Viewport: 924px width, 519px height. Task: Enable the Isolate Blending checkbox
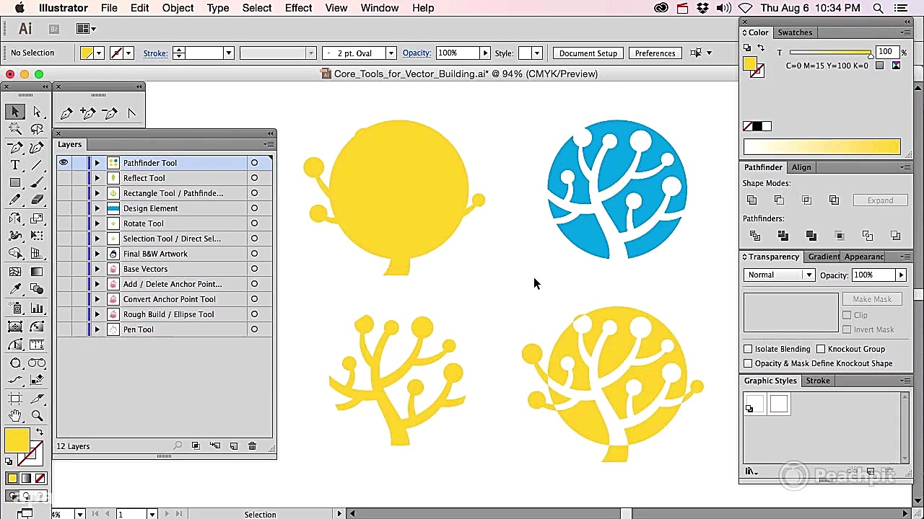tap(748, 349)
